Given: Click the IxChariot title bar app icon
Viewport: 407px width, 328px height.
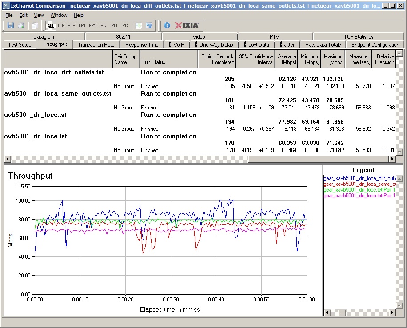Looking at the screenshot, I should 6,5.
